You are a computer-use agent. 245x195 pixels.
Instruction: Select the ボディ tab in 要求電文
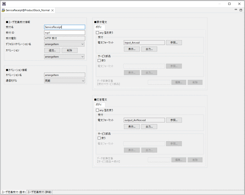[x=99, y=27]
